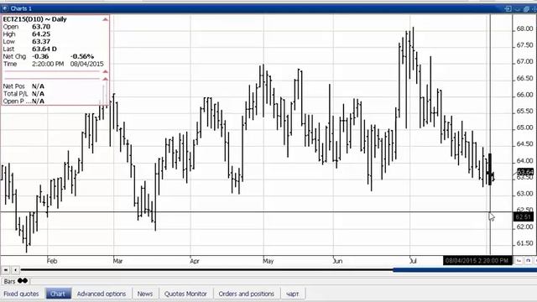This screenshot has width=537, height=302.
Task: Click the Apr label on the time axis
Action: (195, 261)
